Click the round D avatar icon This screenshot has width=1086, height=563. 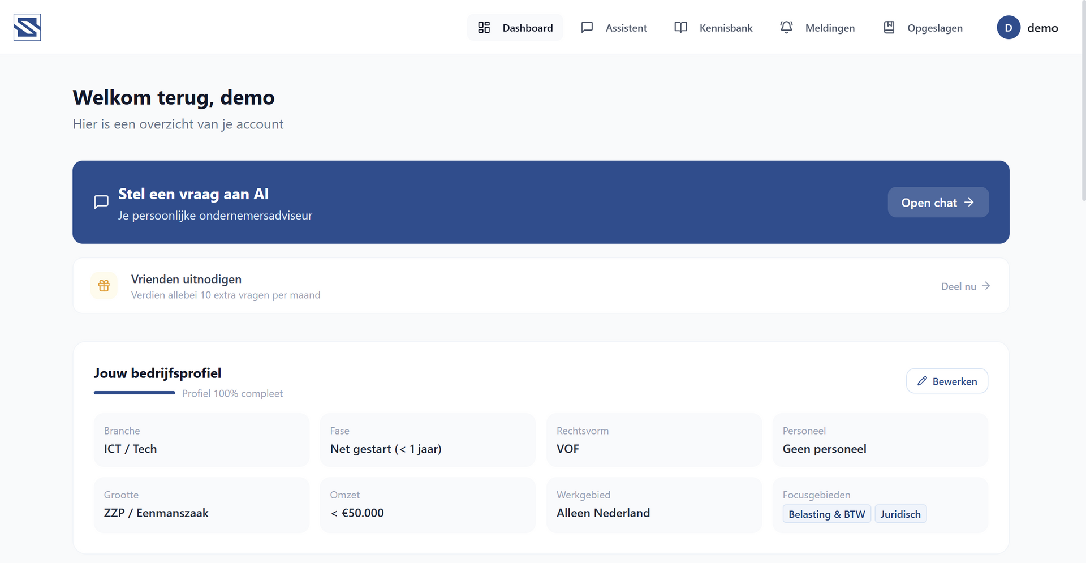[x=1009, y=27]
